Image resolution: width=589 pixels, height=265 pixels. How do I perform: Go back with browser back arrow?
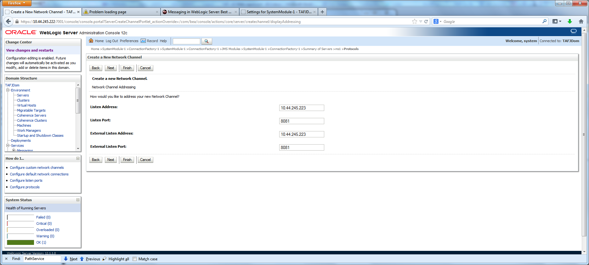click(8, 21)
